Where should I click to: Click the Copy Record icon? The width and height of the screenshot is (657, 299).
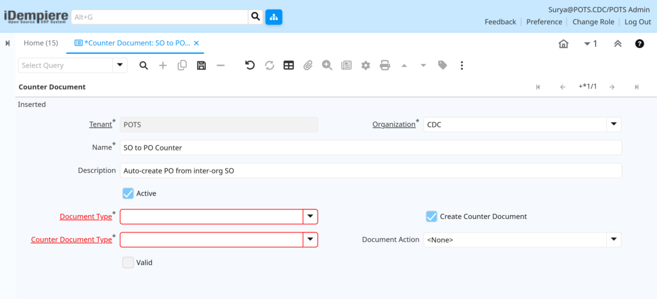(182, 65)
